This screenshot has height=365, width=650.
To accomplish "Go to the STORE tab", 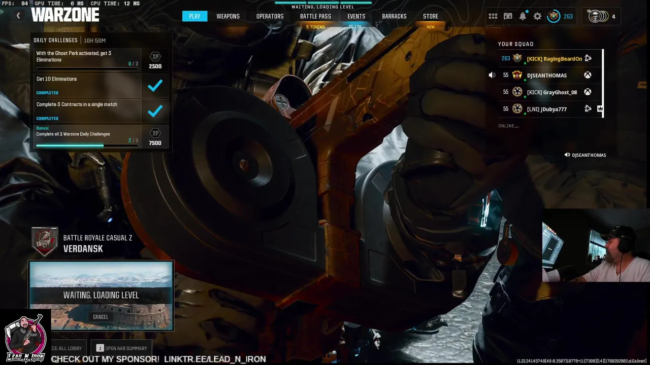I will [431, 16].
